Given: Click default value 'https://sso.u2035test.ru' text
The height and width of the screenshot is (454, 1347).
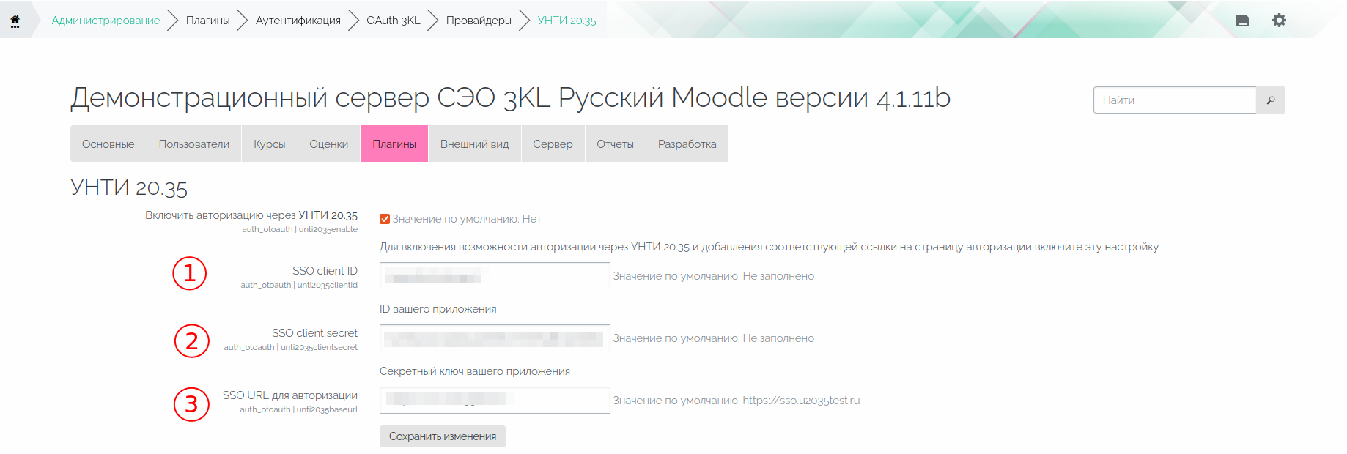Looking at the screenshot, I should coord(801,401).
